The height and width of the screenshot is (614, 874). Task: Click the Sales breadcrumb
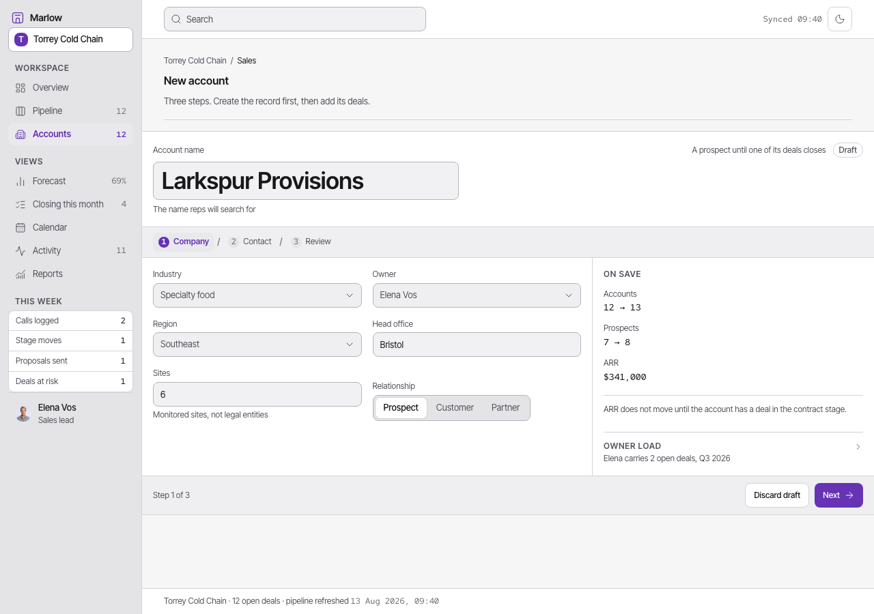pos(246,61)
